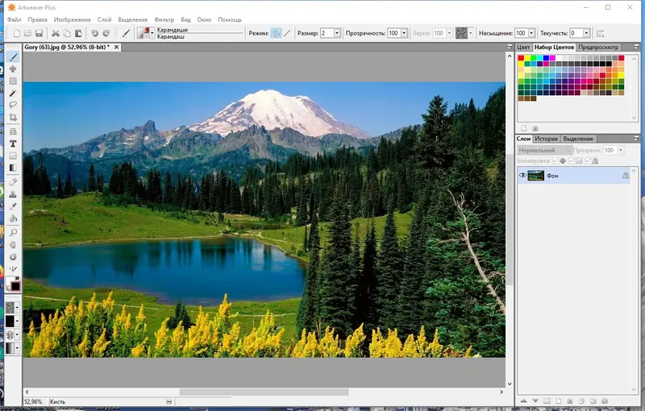Screen dimensions: 645x411
Task: Open the Вид menu
Action: pos(186,19)
